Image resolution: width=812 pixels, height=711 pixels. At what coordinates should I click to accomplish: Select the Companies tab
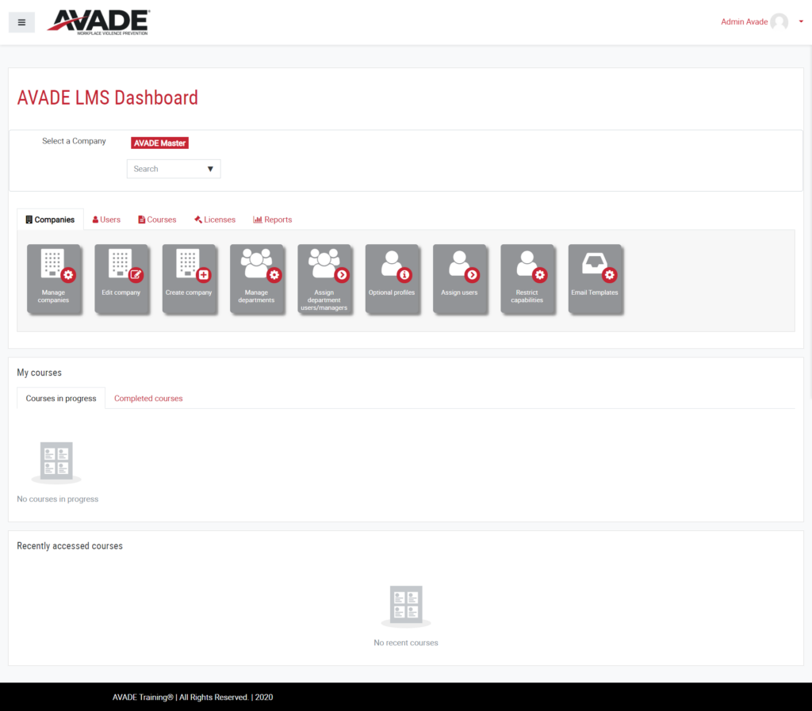pyautogui.click(x=50, y=220)
